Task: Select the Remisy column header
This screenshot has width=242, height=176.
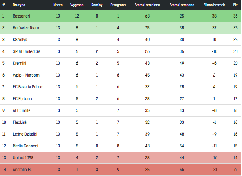Action: 97,5
